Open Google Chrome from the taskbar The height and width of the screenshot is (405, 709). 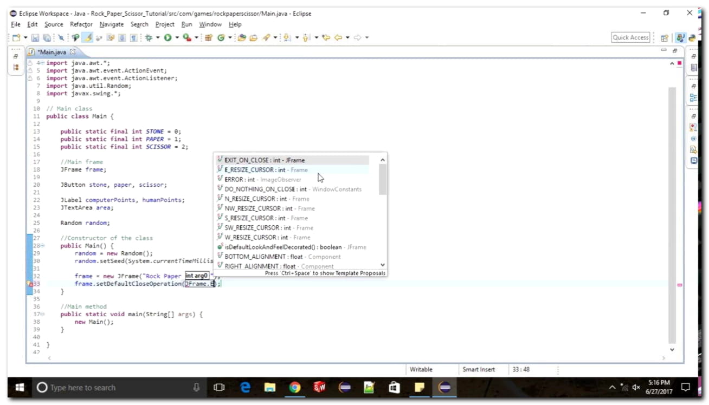[x=294, y=388]
